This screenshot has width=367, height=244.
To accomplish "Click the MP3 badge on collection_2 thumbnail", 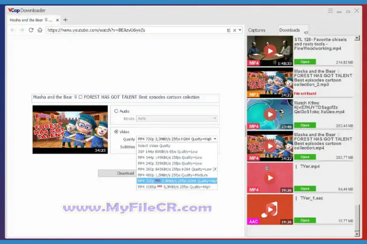I will (x=254, y=95).
